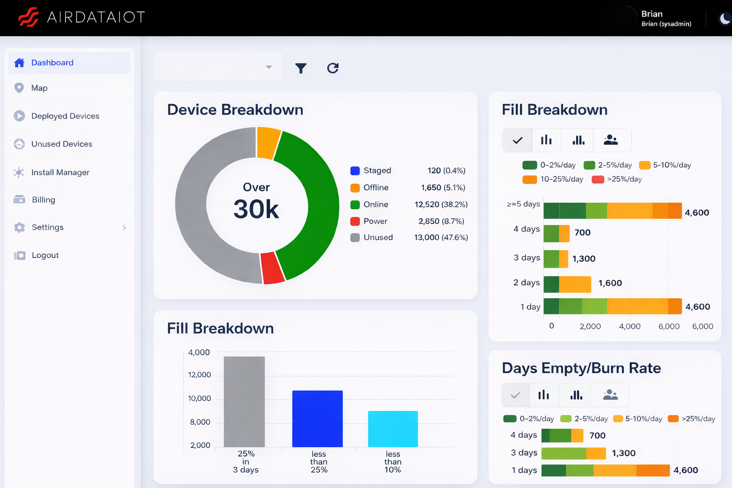Open the empty dropdown near the filter
732x488 pixels.
pos(217,66)
